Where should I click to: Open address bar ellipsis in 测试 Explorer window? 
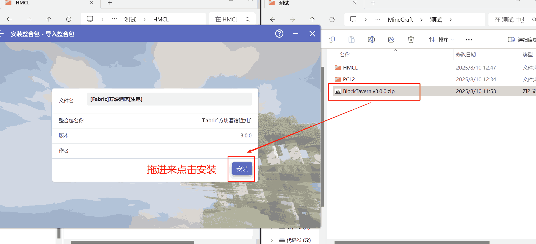click(378, 20)
